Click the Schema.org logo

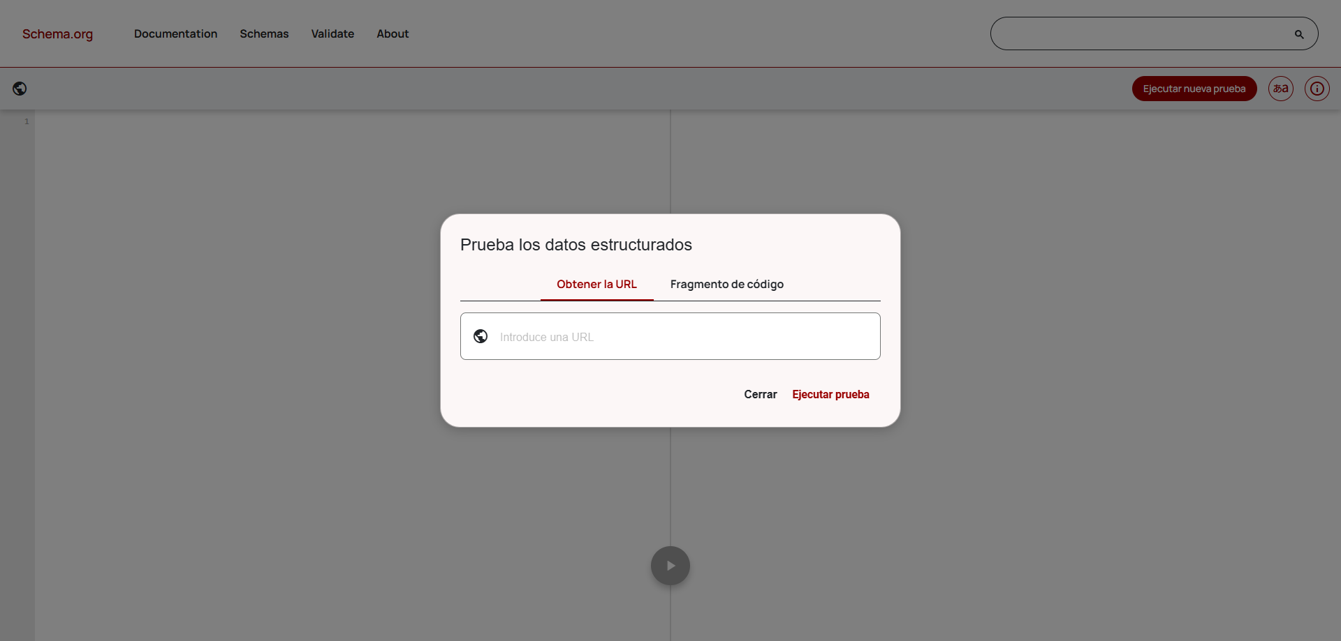(57, 33)
